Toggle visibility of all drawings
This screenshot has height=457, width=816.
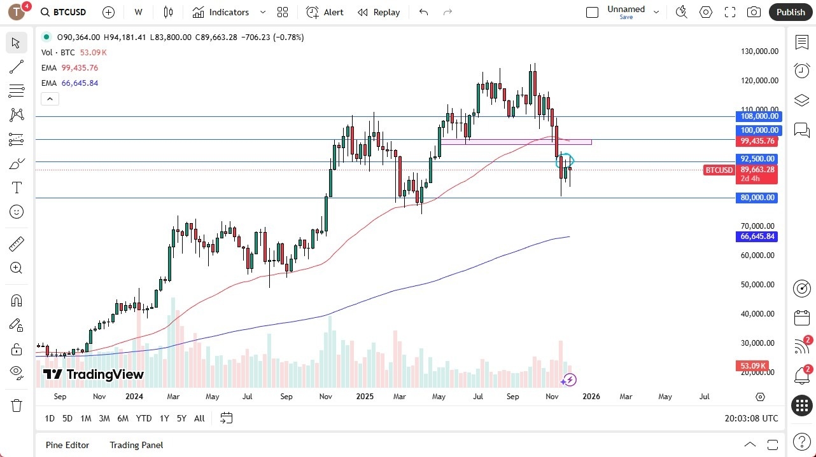click(x=16, y=372)
